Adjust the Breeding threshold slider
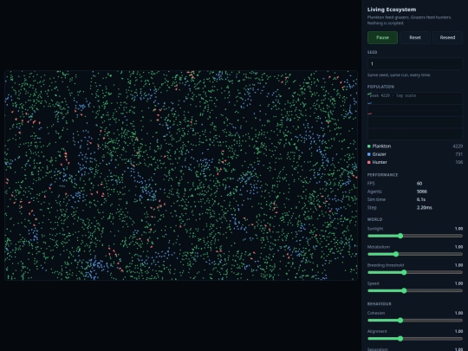 [415, 272]
